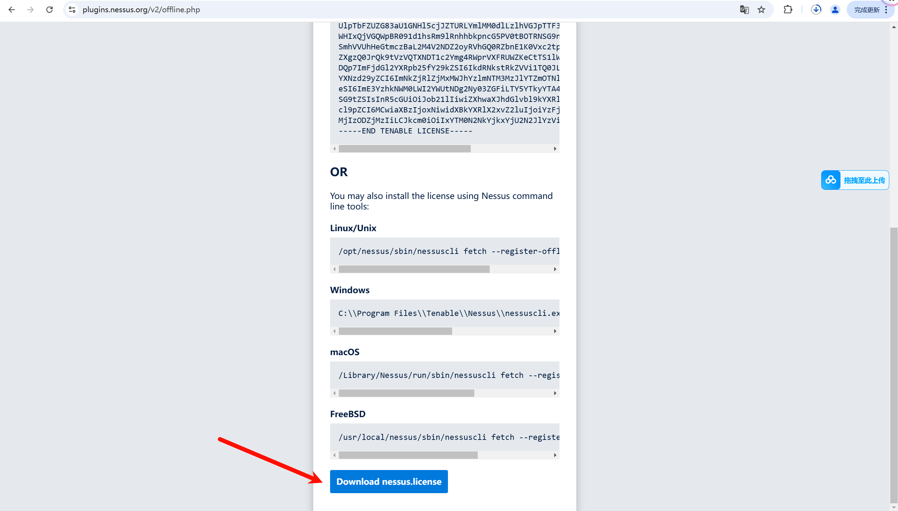Image resolution: width=898 pixels, height=511 pixels.
Task: Open site information icon in address bar
Action: 72,9
